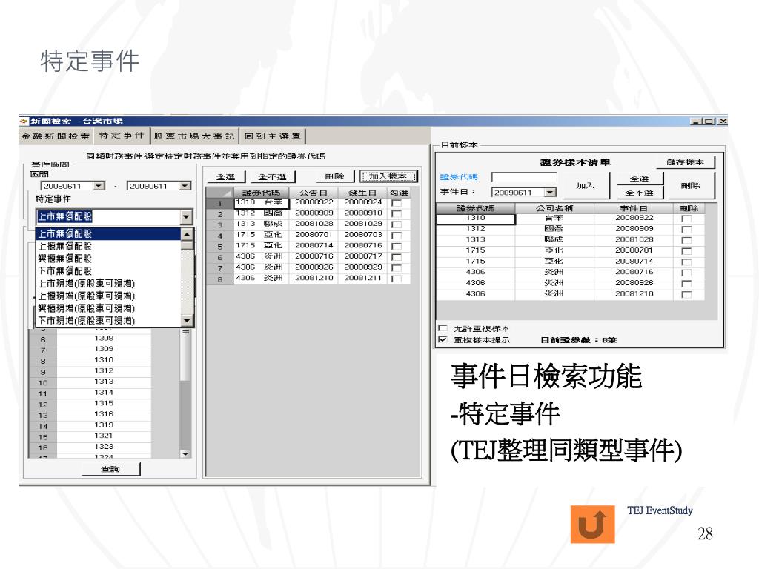Choose 上櫃無償配股 in the dropdown list

coord(108,246)
